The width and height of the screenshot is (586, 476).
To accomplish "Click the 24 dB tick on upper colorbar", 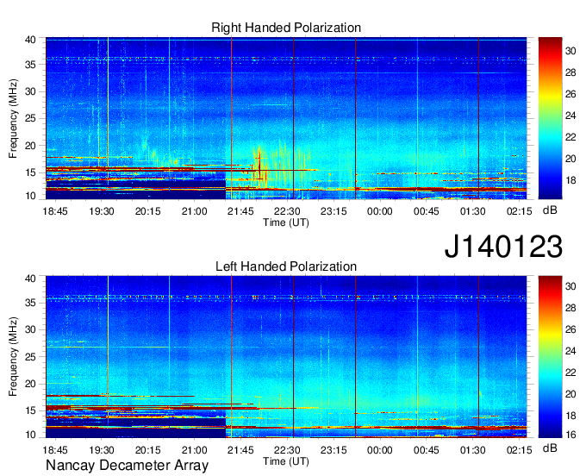I will (570, 116).
